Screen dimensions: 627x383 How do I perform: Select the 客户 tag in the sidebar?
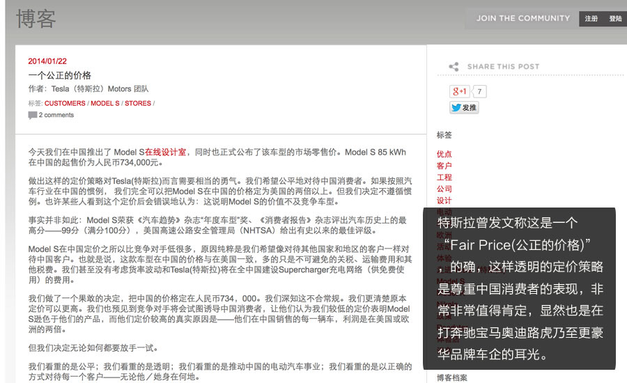(x=444, y=166)
